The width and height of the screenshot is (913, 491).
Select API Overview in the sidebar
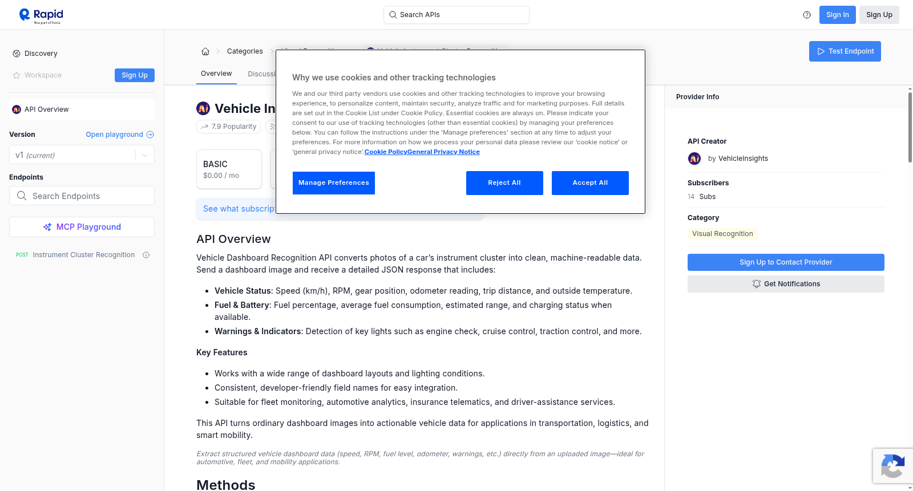pos(82,109)
